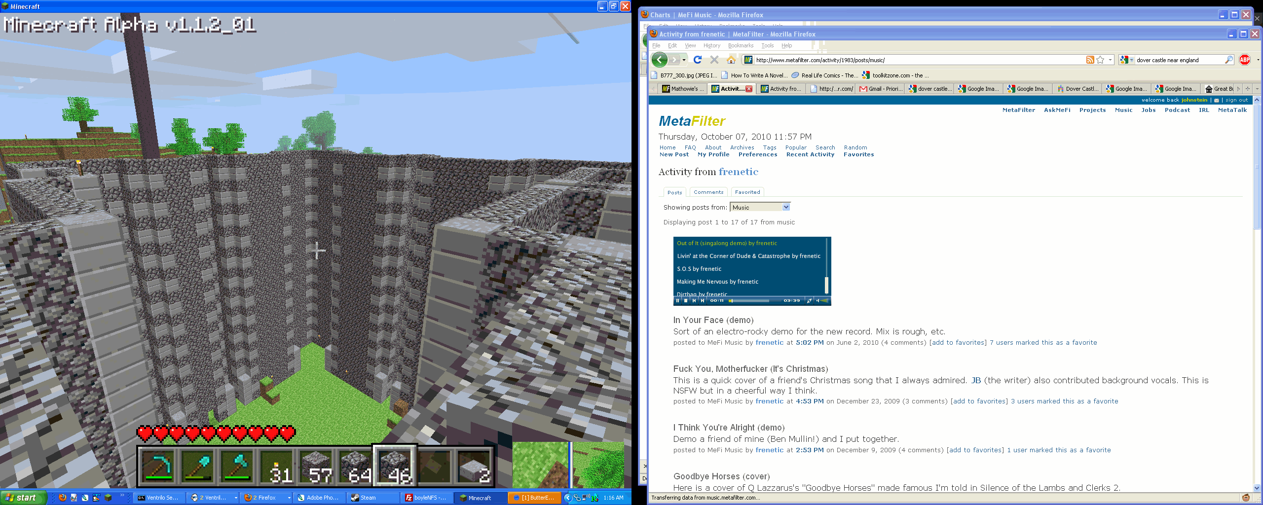Open the B777_300.jpg bookmark

(684, 75)
